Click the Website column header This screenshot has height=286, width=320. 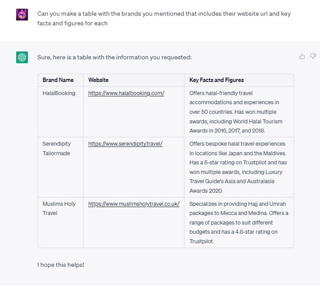pyautogui.click(x=98, y=80)
